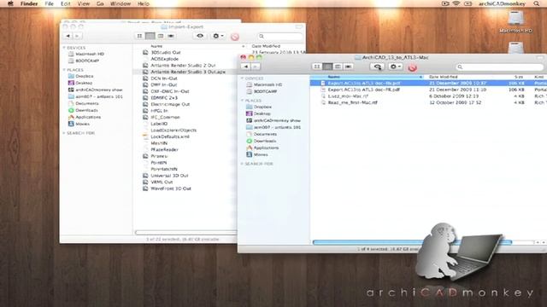The image size is (547, 307).
Task: Select Dropbox in Import-Export window sidebar
Action: coord(84,76)
